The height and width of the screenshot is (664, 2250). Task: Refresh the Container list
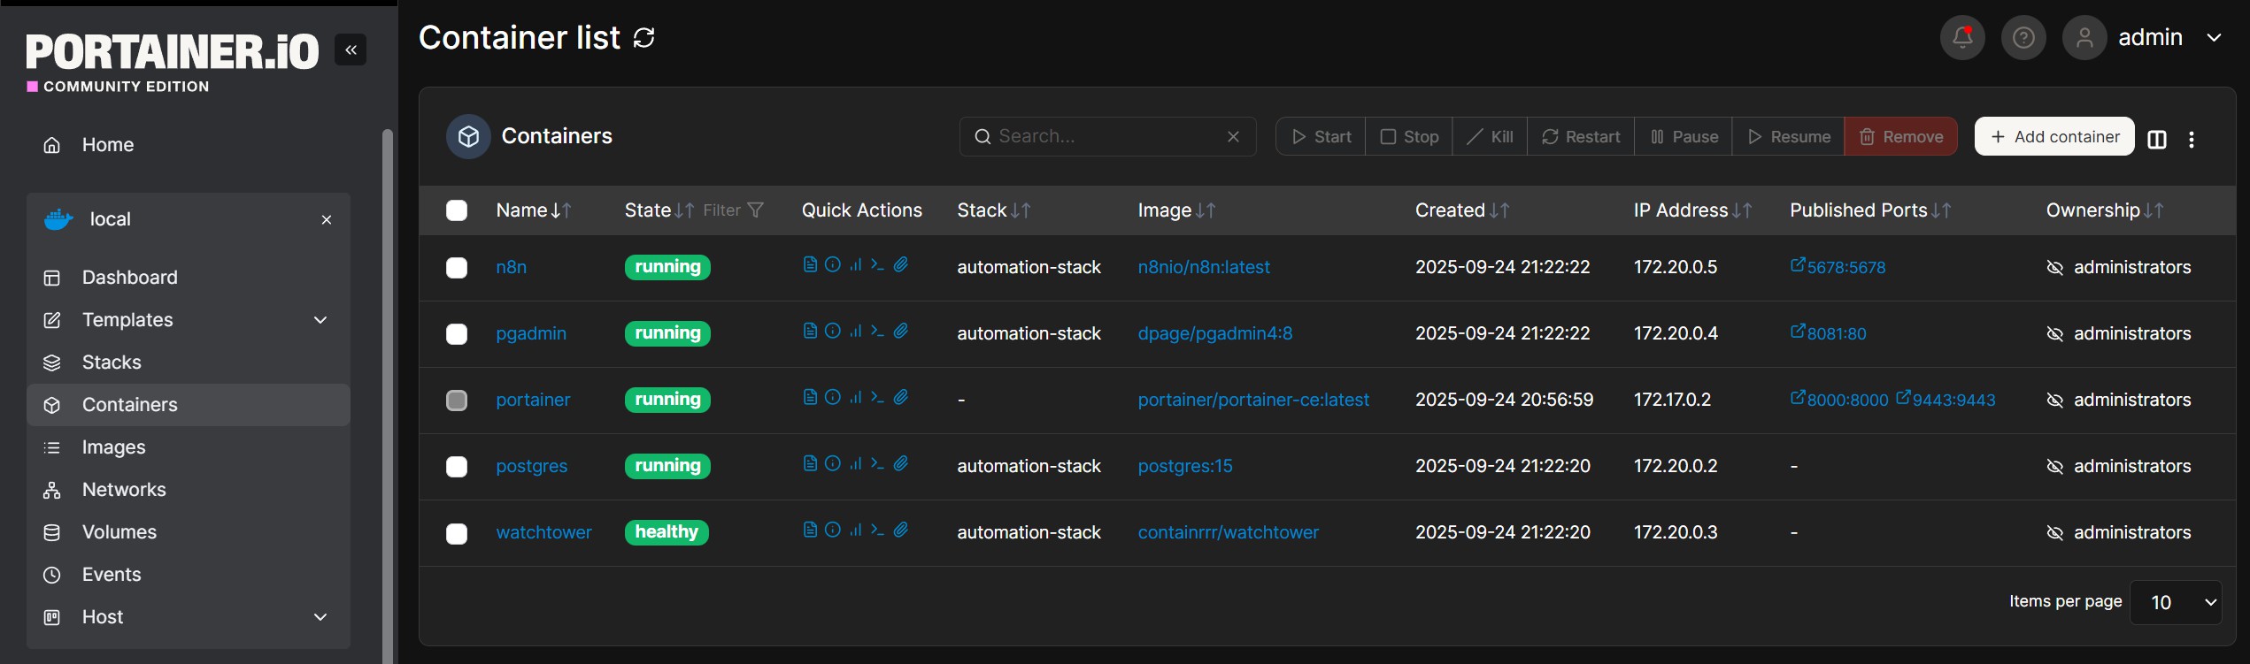coord(644,38)
